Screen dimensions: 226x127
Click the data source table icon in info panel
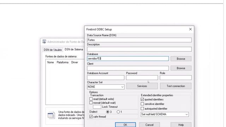[x=51, y=115]
